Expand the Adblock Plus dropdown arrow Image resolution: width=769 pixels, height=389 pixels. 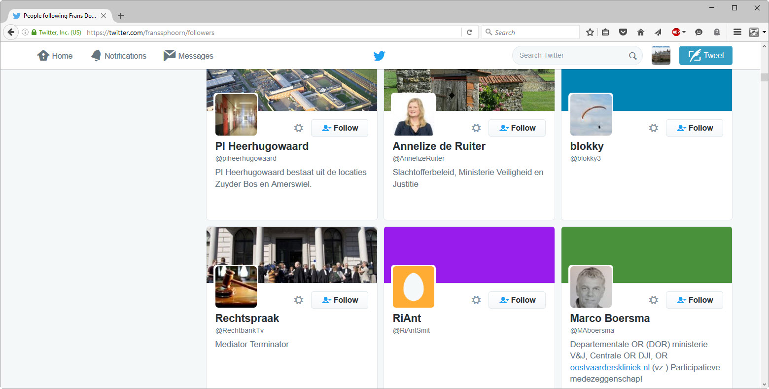click(684, 33)
